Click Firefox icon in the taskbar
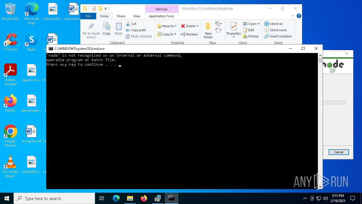Screen dimensions: 362x204 [144, 198]
